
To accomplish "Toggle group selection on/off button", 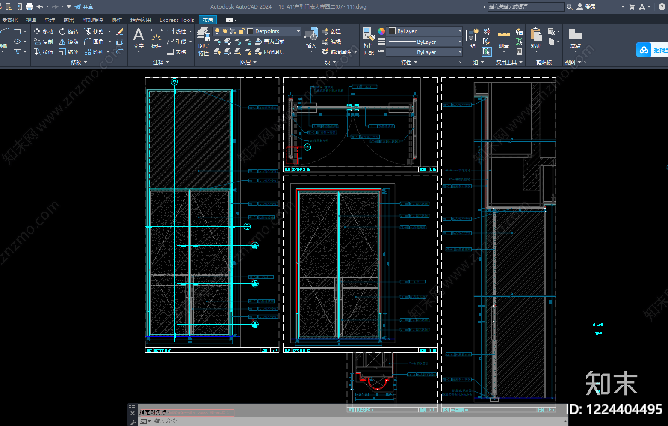I will click(487, 52).
